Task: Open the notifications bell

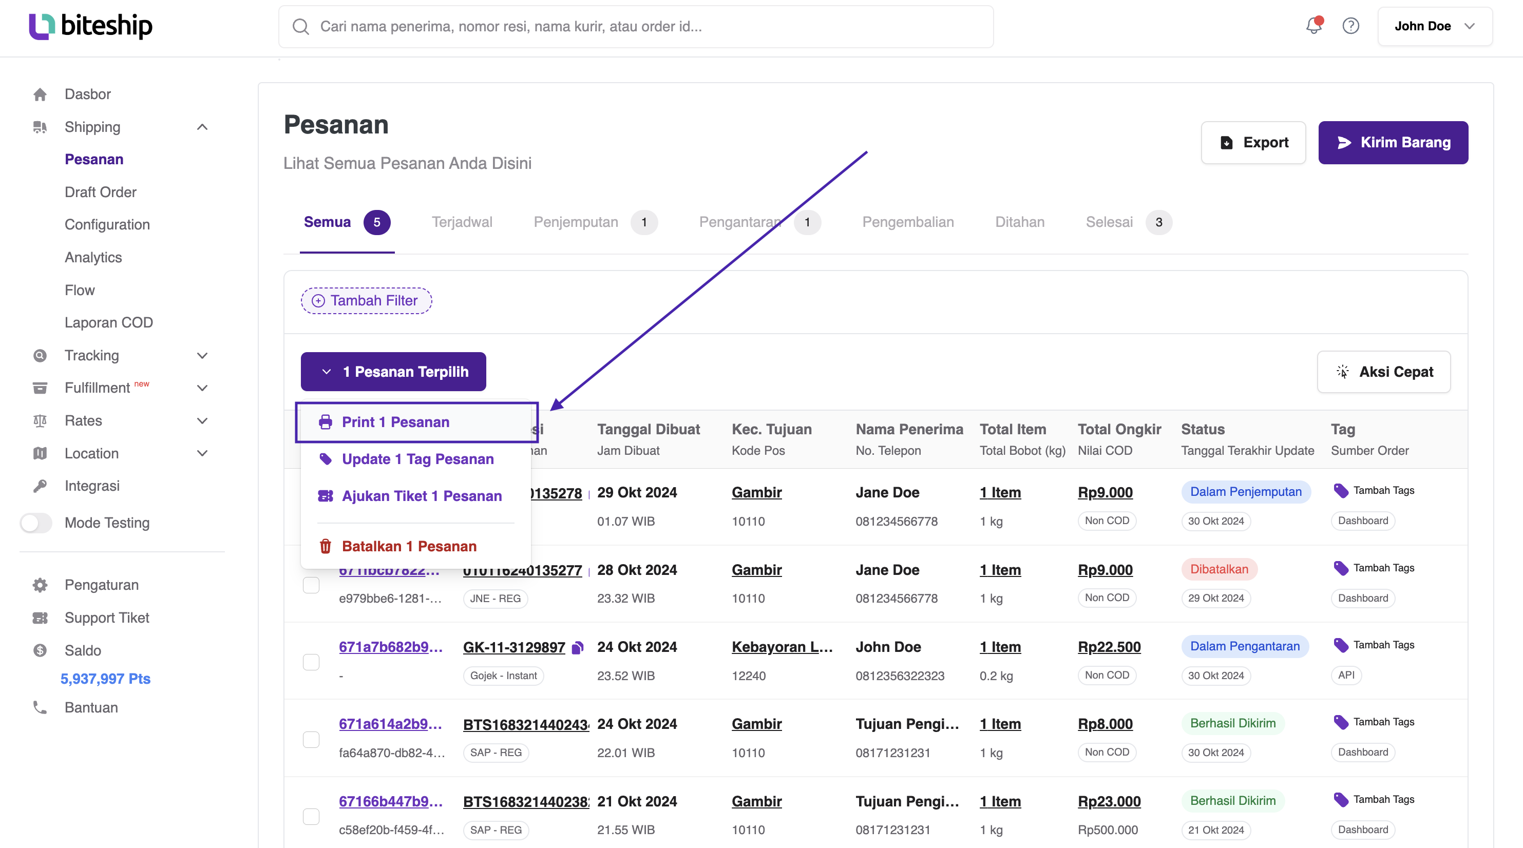Action: (1313, 26)
